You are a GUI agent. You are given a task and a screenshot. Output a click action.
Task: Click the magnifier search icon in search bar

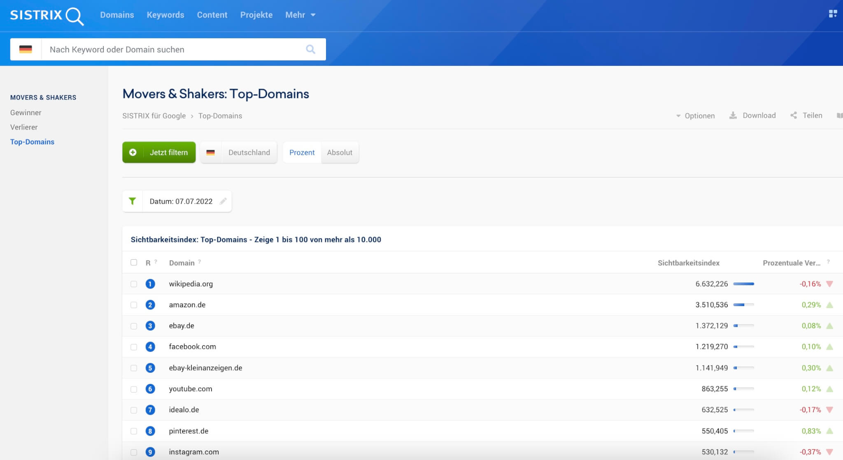pyautogui.click(x=311, y=49)
